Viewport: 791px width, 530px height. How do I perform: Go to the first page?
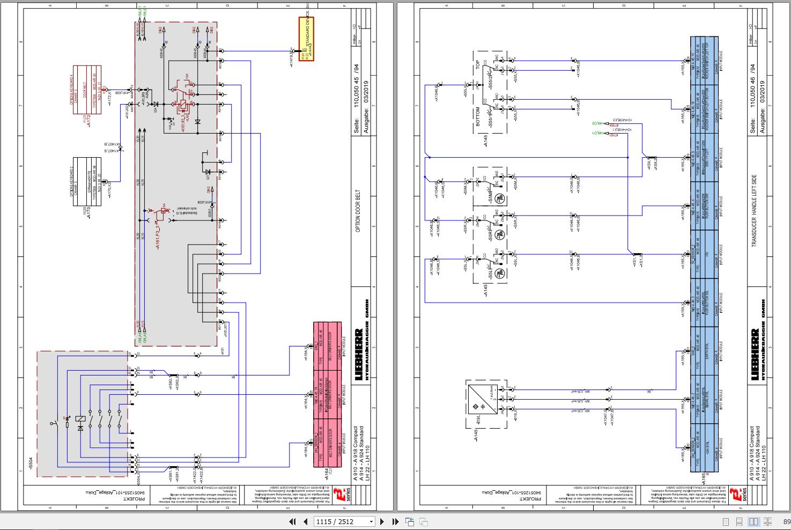292,521
